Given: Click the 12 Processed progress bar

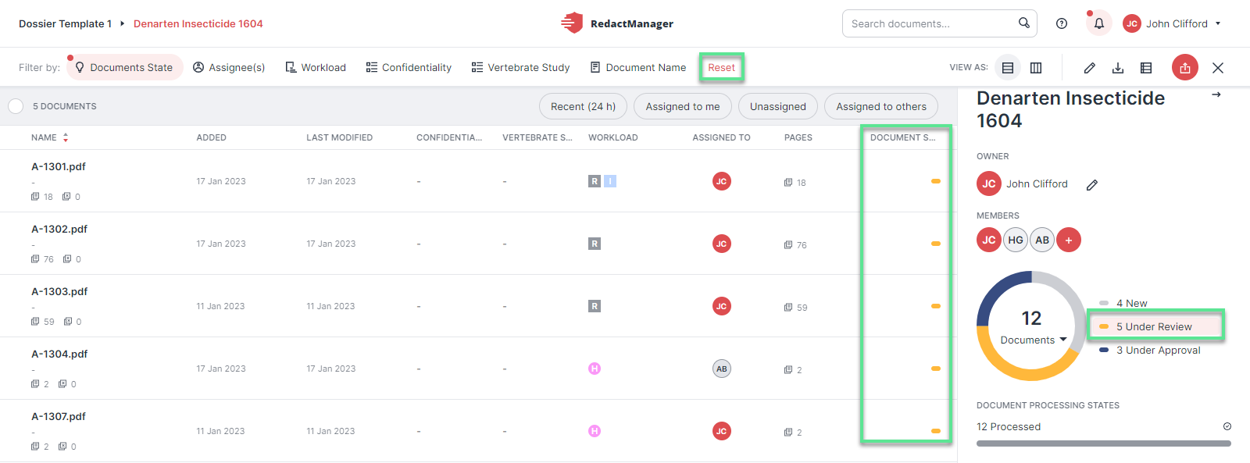Looking at the screenshot, I should pyautogui.click(x=1104, y=443).
